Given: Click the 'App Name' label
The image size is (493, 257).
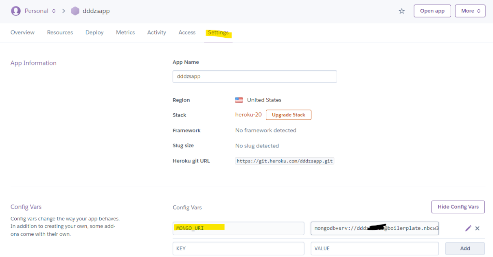Looking at the screenshot, I should (186, 62).
